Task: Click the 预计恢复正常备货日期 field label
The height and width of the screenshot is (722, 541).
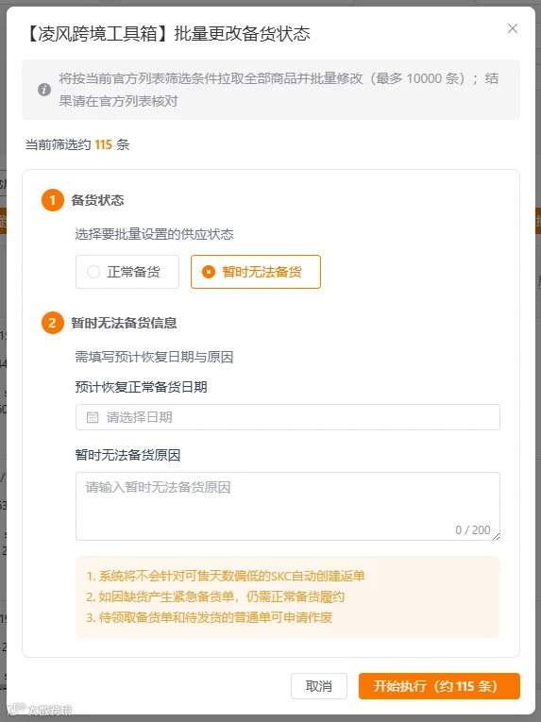Action: [x=141, y=387]
